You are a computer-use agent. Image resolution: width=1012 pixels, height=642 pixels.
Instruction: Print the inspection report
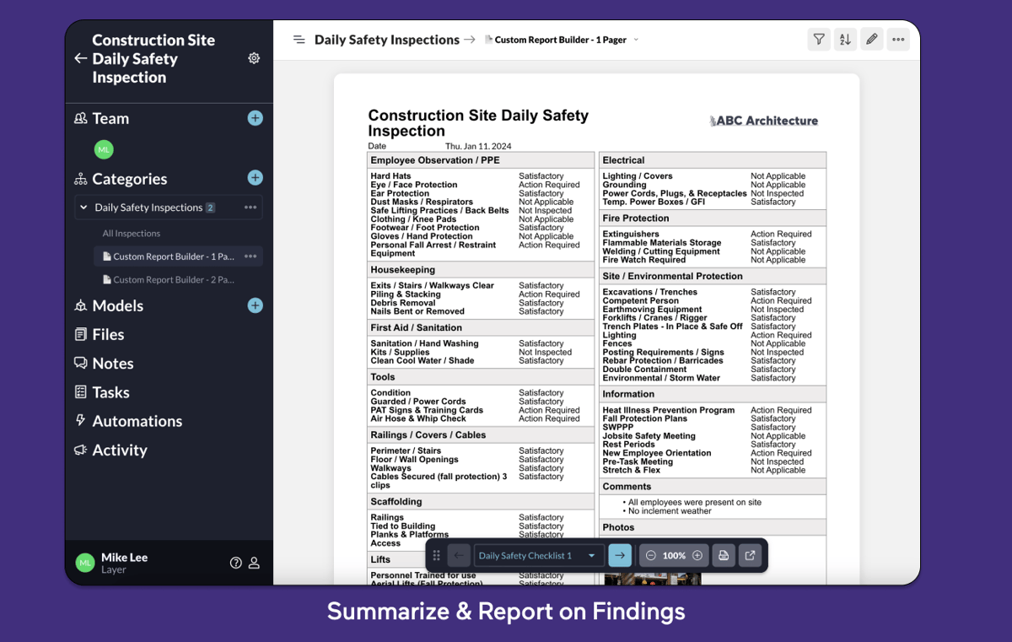(724, 555)
